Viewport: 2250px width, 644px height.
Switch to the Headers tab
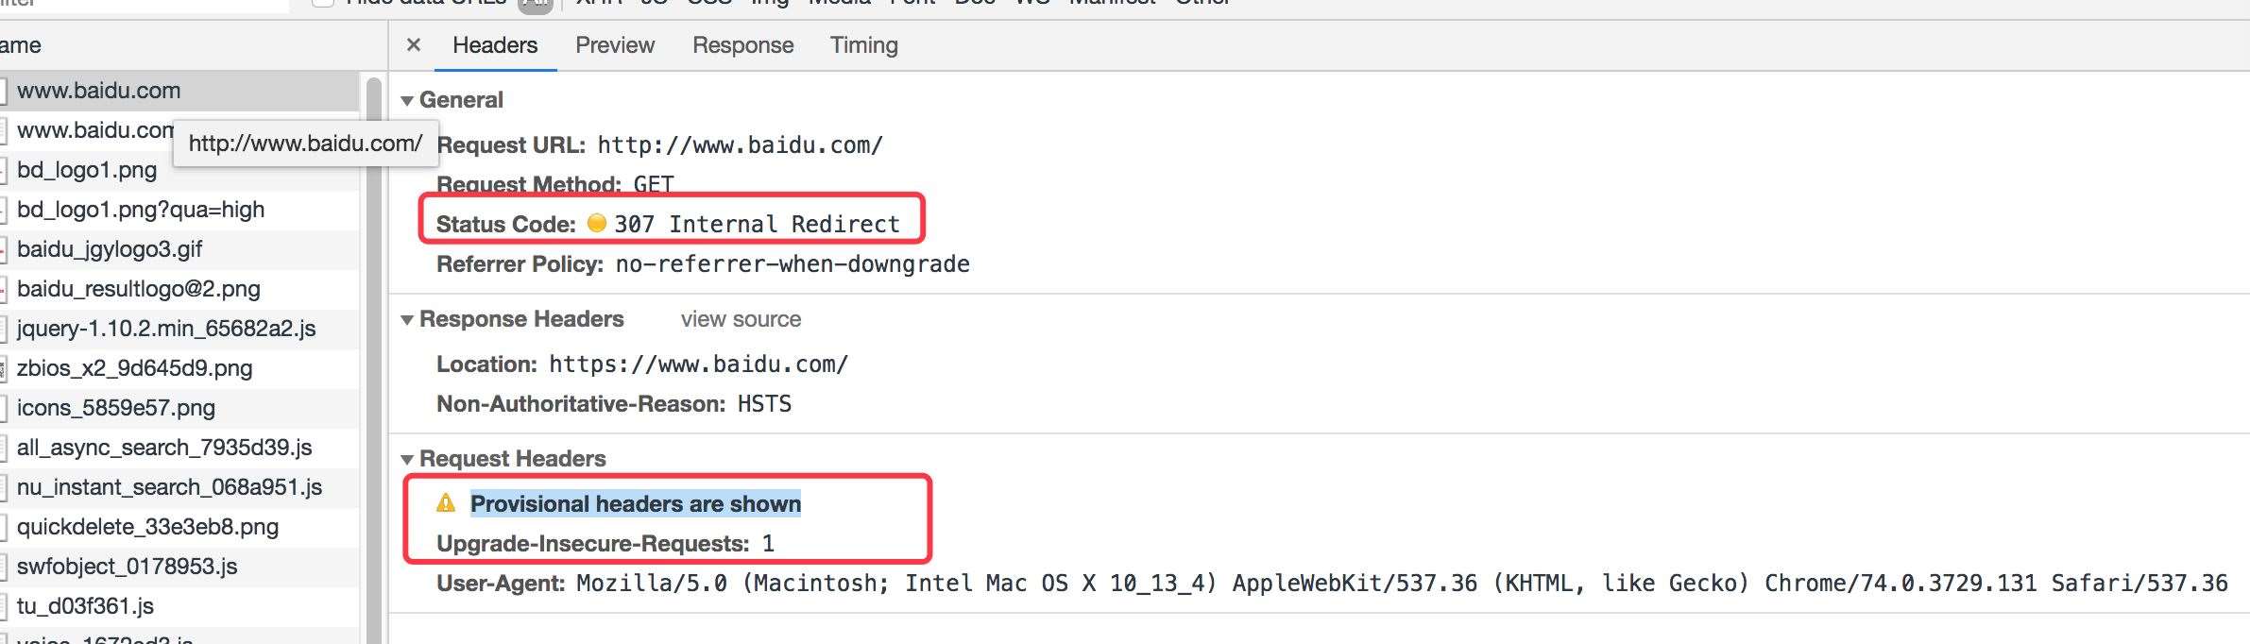click(x=495, y=45)
